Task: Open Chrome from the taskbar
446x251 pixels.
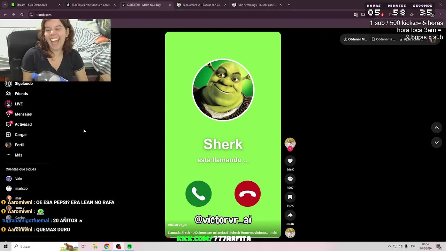Action: pyautogui.click(x=107, y=246)
